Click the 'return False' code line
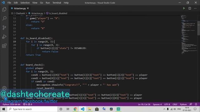 pyautogui.click(x=50, y=52)
